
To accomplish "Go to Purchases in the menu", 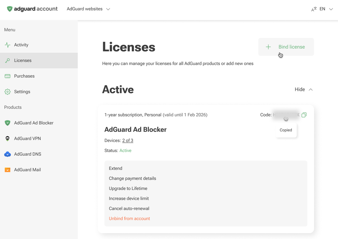I will (39, 76).
